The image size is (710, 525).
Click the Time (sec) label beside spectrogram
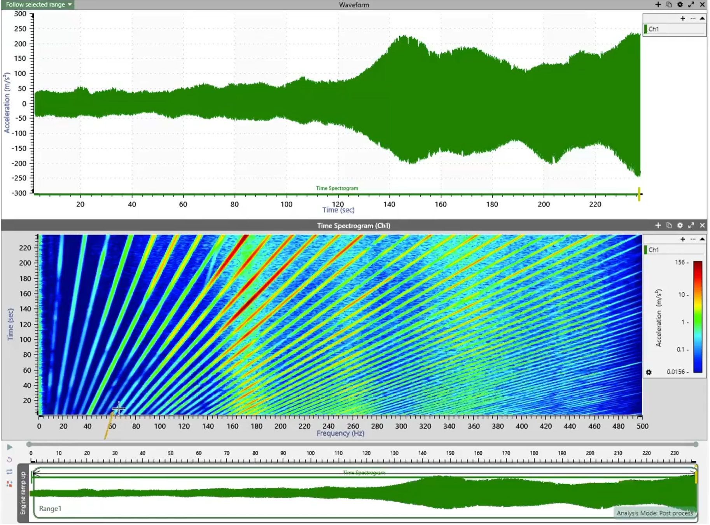[10, 325]
